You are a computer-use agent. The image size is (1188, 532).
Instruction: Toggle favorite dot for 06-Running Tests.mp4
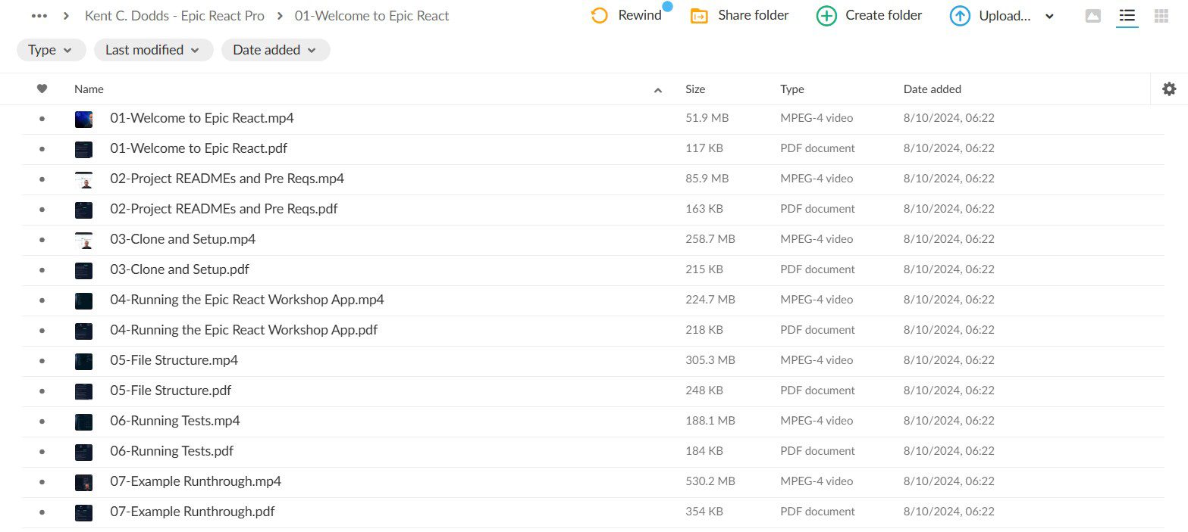coord(42,422)
